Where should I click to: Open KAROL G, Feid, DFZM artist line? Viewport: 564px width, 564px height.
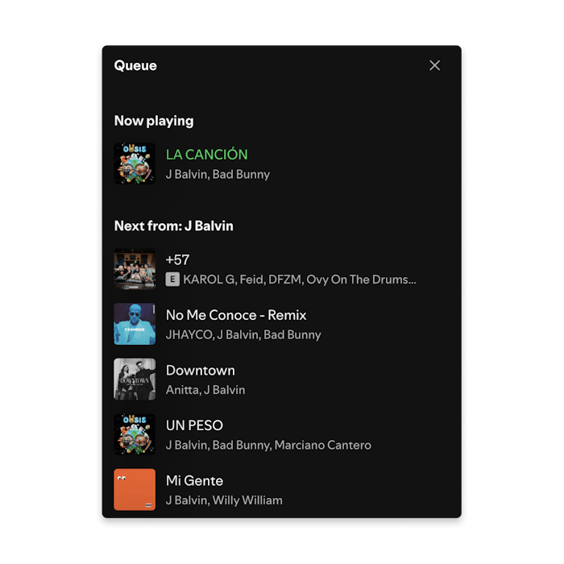[299, 280]
